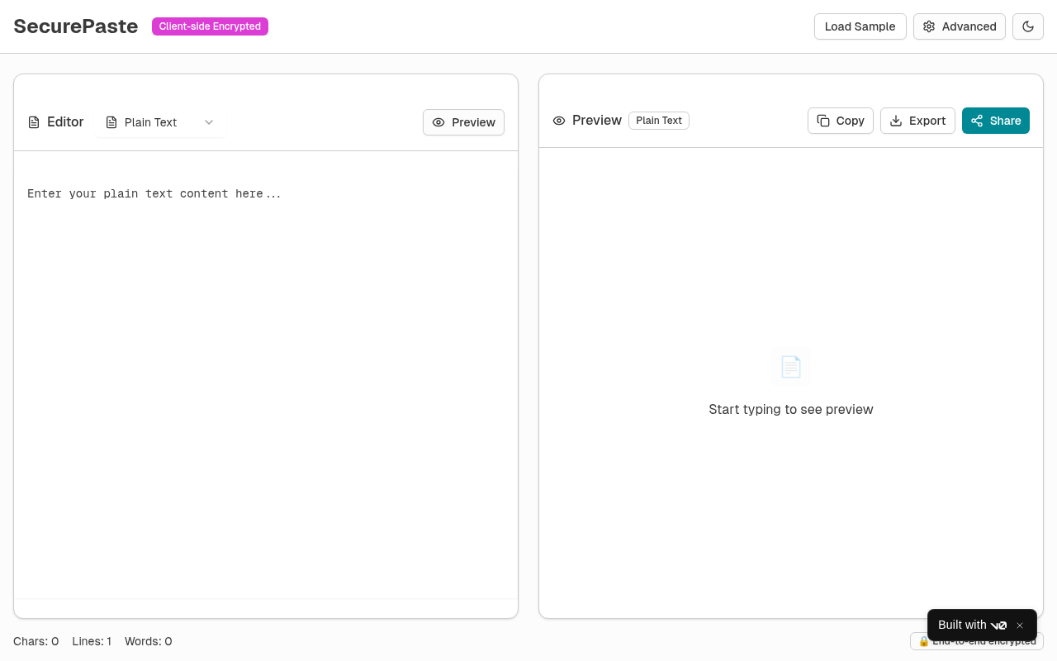The image size is (1057, 661).
Task: Click the eye icon beside Preview heading
Action: [559, 121]
